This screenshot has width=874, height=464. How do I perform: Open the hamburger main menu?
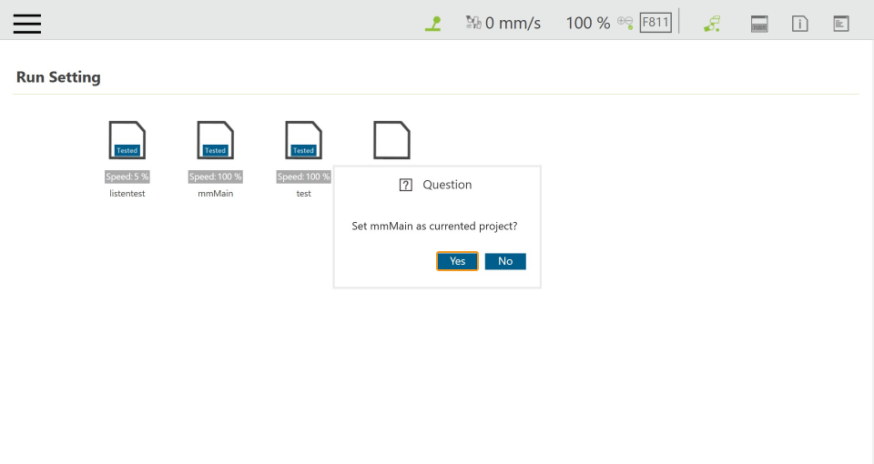[26, 24]
